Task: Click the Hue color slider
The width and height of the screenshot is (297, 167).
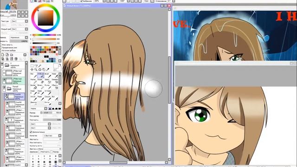Action: (45, 35)
